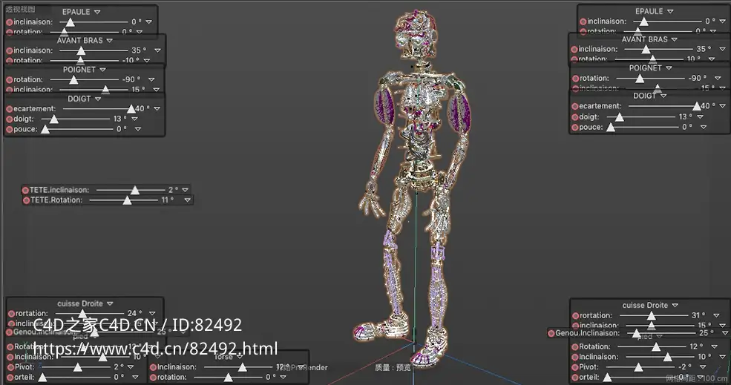Open the right cuisse Droite header arrow
The width and height of the screenshot is (731, 385).
675,306
